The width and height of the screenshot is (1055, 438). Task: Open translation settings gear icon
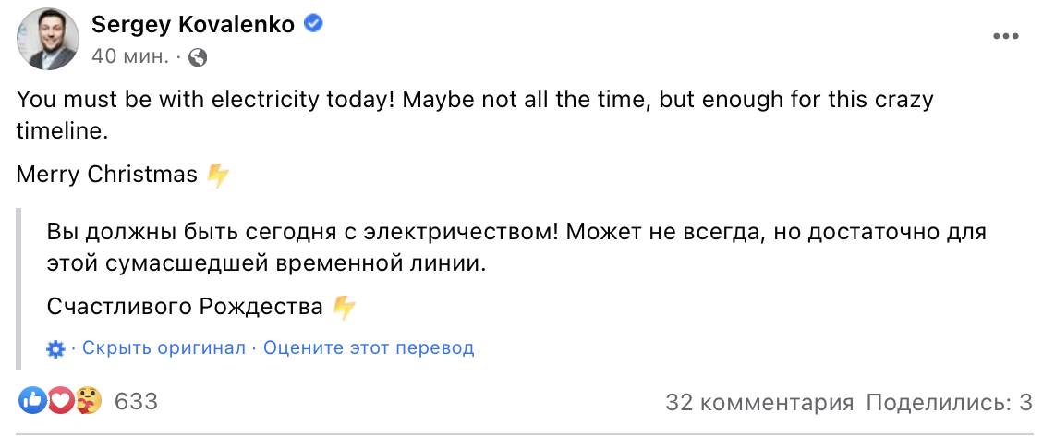(x=55, y=349)
